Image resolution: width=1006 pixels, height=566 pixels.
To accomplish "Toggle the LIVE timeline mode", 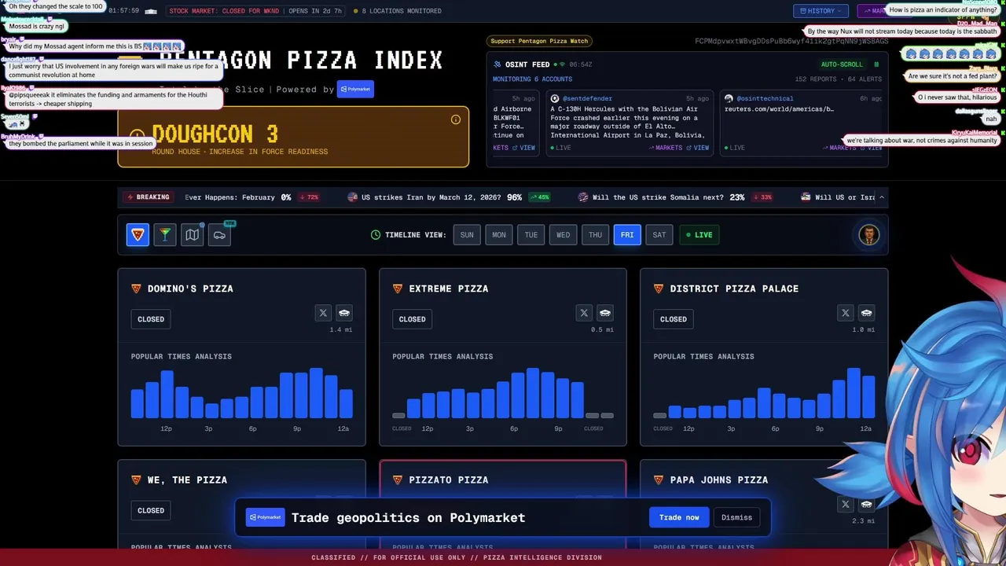I will pyautogui.click(x=699, y=234).
